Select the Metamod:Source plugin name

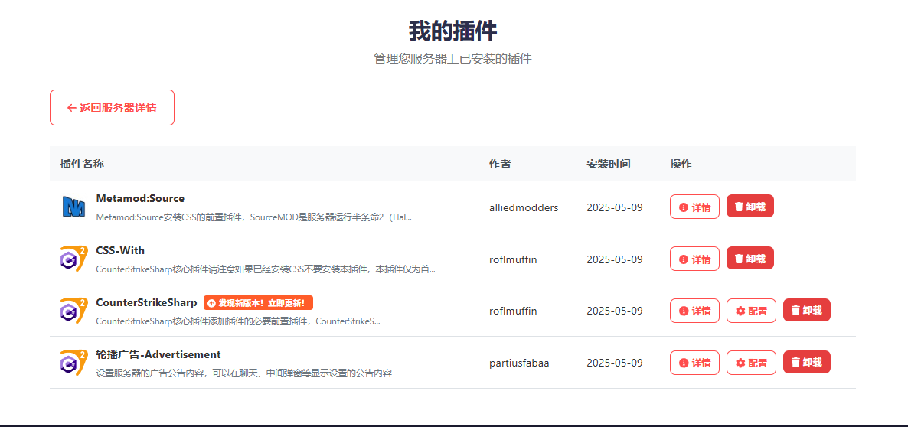pos(140,198)
